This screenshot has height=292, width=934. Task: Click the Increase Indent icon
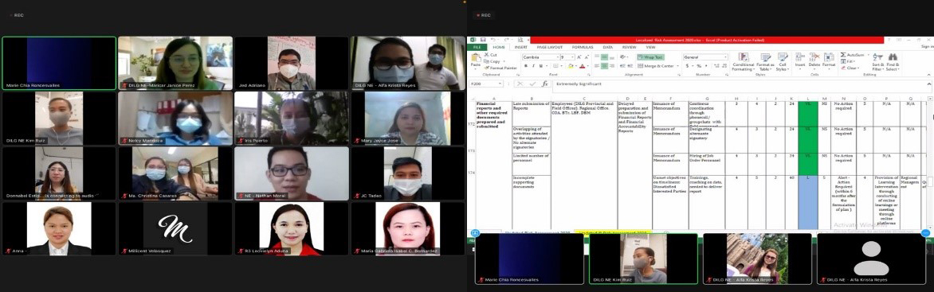(630, 66)
